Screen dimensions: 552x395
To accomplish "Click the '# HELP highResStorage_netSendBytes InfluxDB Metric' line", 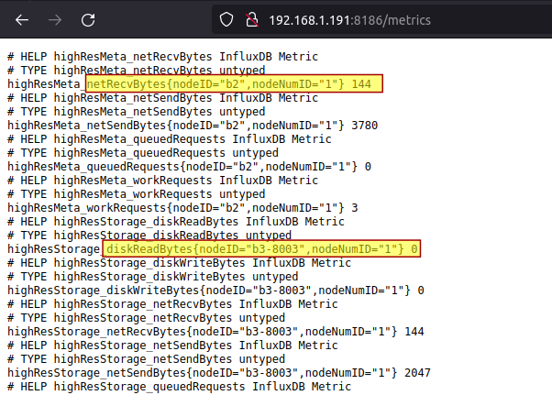I will [x=173, y=346].
